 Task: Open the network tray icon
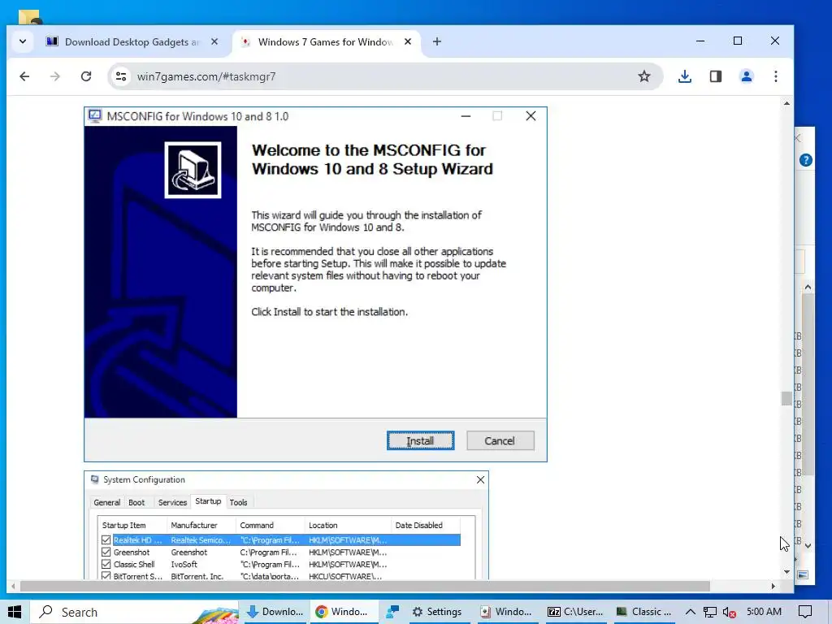[710, 613]
